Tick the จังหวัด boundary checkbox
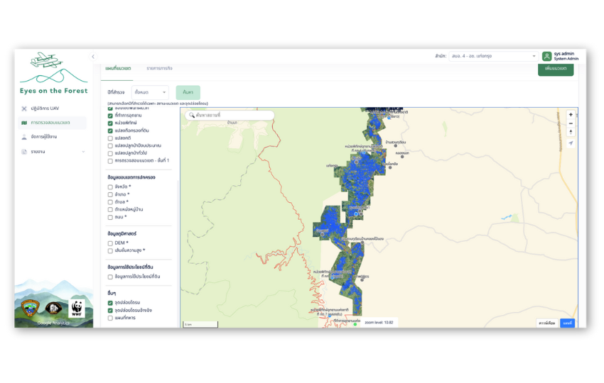Image resolution: width=604 pixels, height=383 pixels. 110,187
